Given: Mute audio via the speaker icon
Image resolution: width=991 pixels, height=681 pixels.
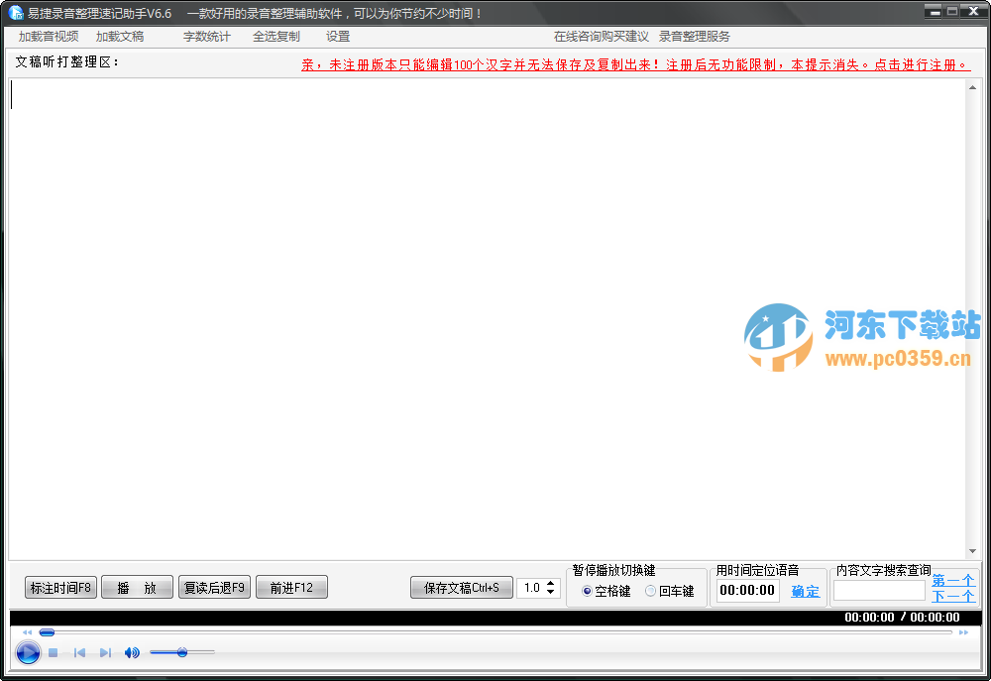Looking at the screenshot, I should point(132,652).
